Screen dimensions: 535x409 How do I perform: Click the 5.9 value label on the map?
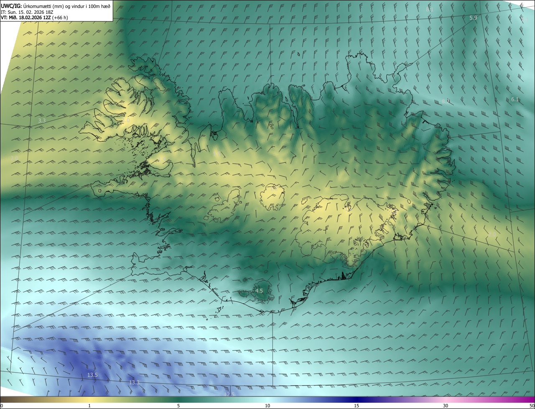tap(473, 18)
